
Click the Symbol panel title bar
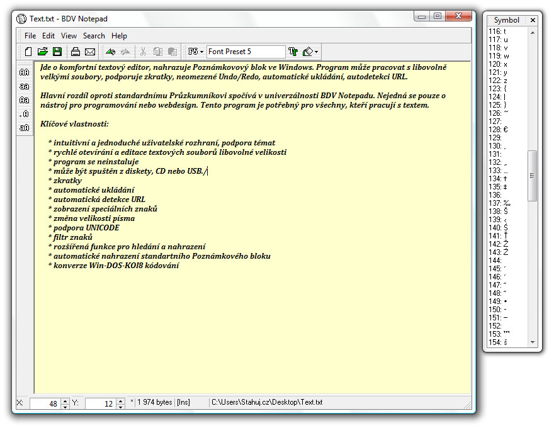coord(507,20)
